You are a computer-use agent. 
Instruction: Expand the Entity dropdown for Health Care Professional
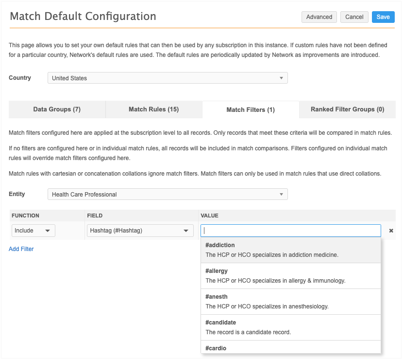168,194
